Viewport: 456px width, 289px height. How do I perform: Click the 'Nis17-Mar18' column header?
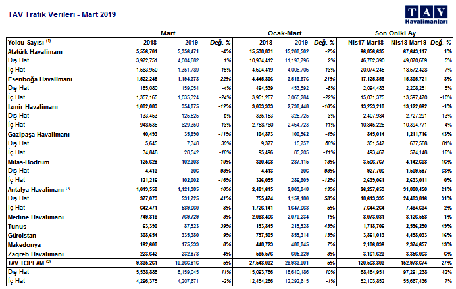click(366, 42)
